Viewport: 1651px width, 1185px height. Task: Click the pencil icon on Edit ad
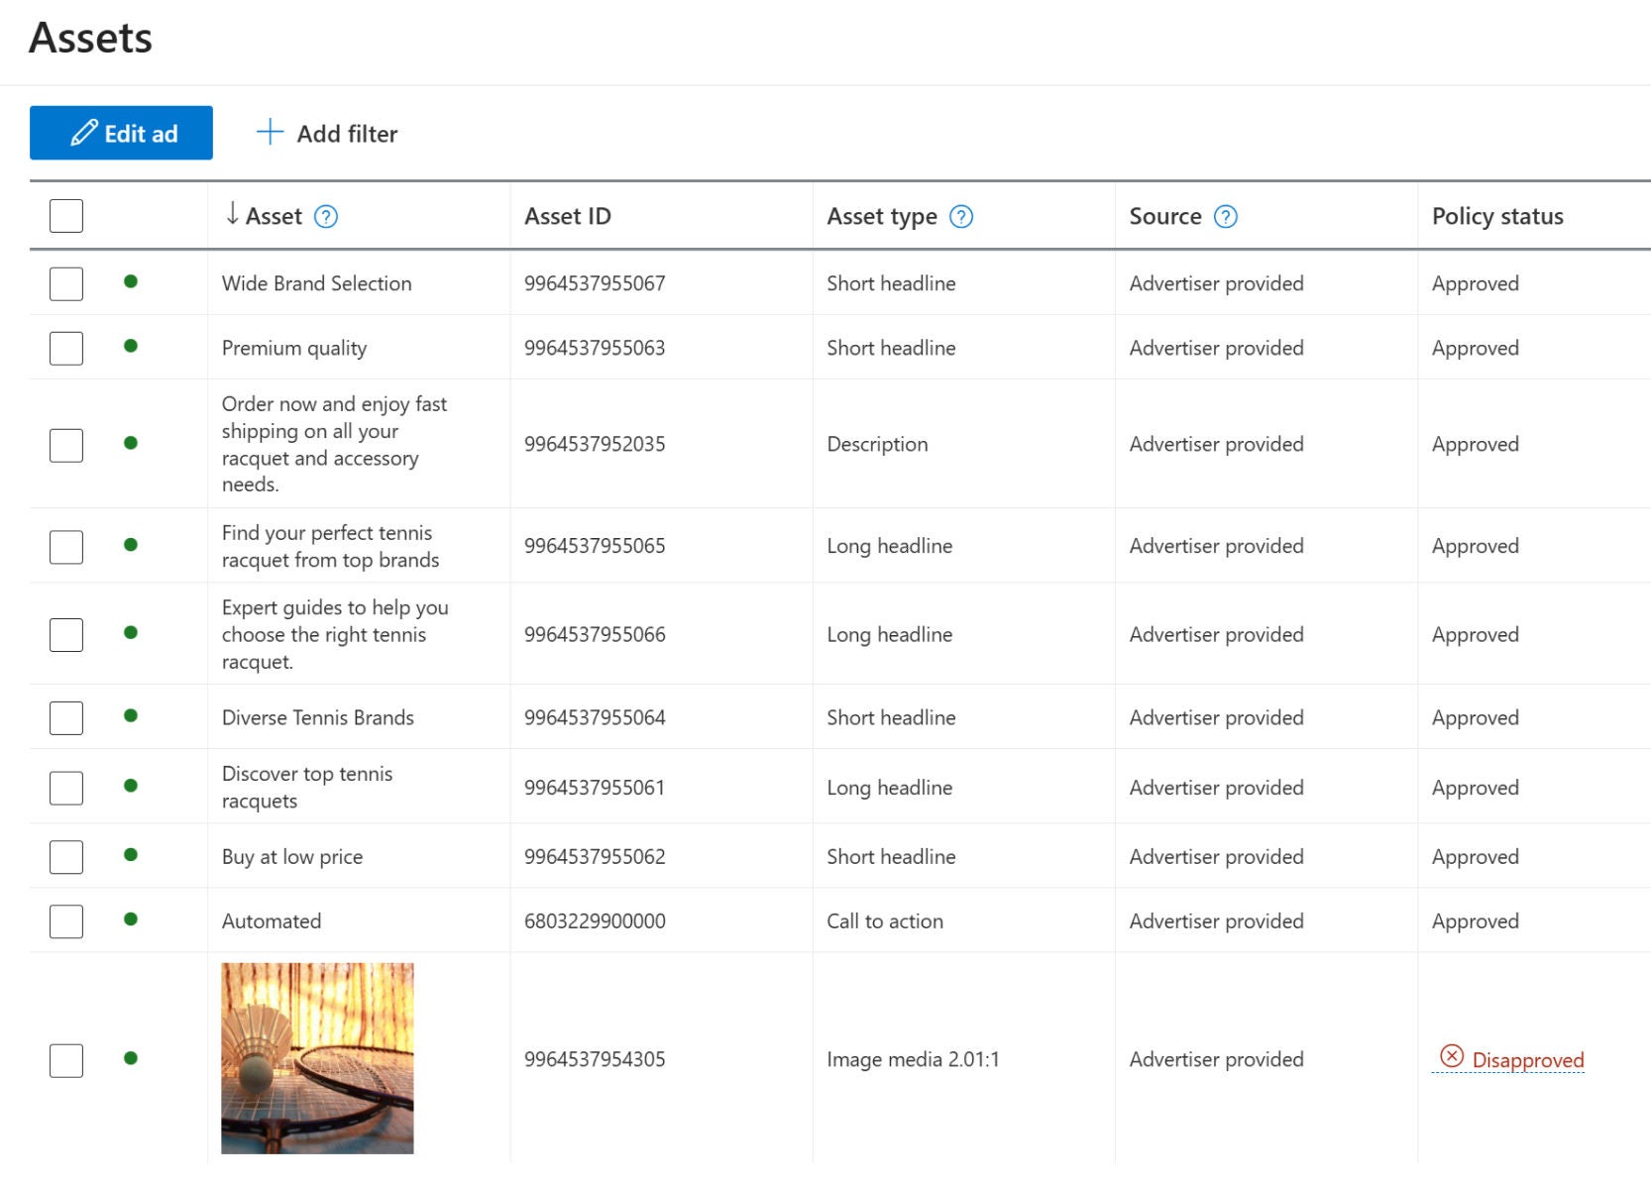pos(84,132)
